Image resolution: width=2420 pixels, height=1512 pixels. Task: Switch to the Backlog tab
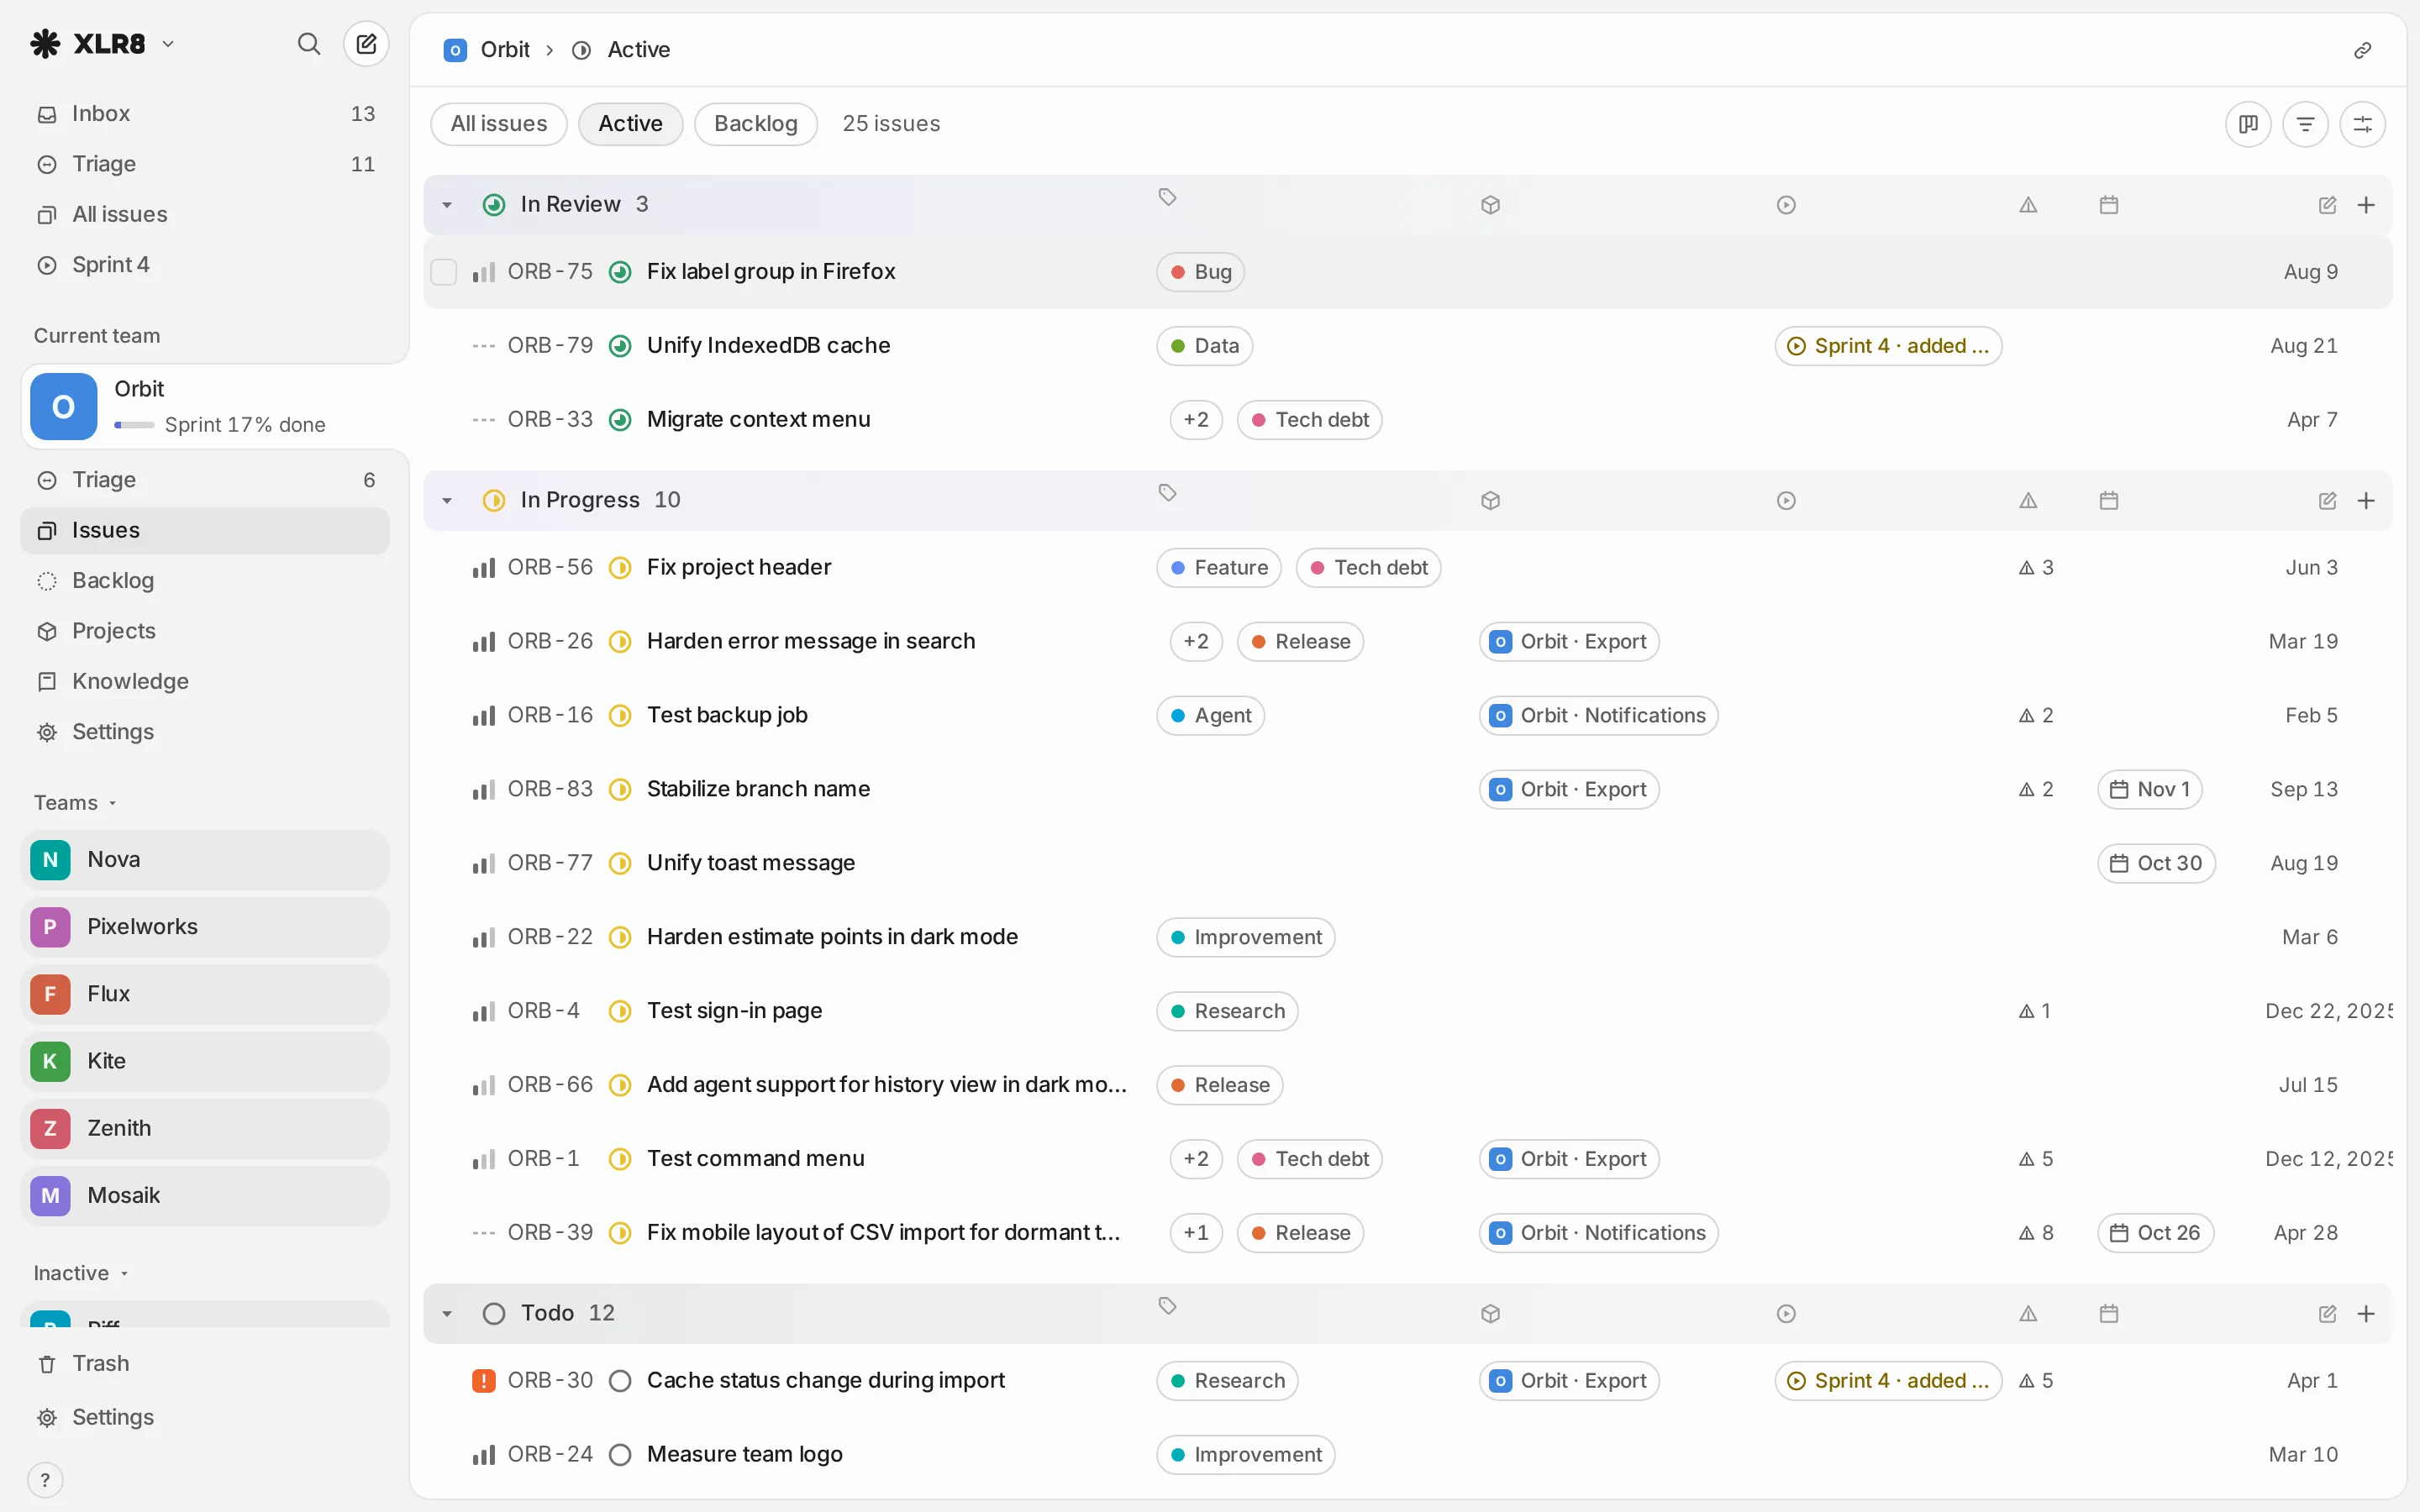click(756, 124)
